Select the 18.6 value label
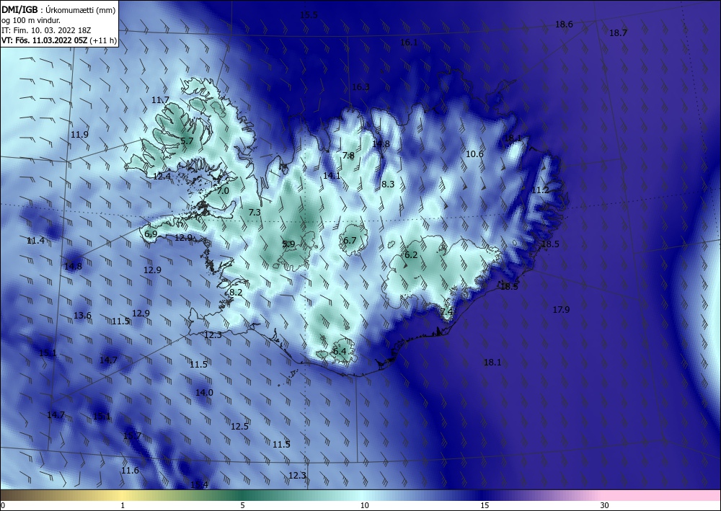This screenshot has width=721, height=511. coord(565,25)
